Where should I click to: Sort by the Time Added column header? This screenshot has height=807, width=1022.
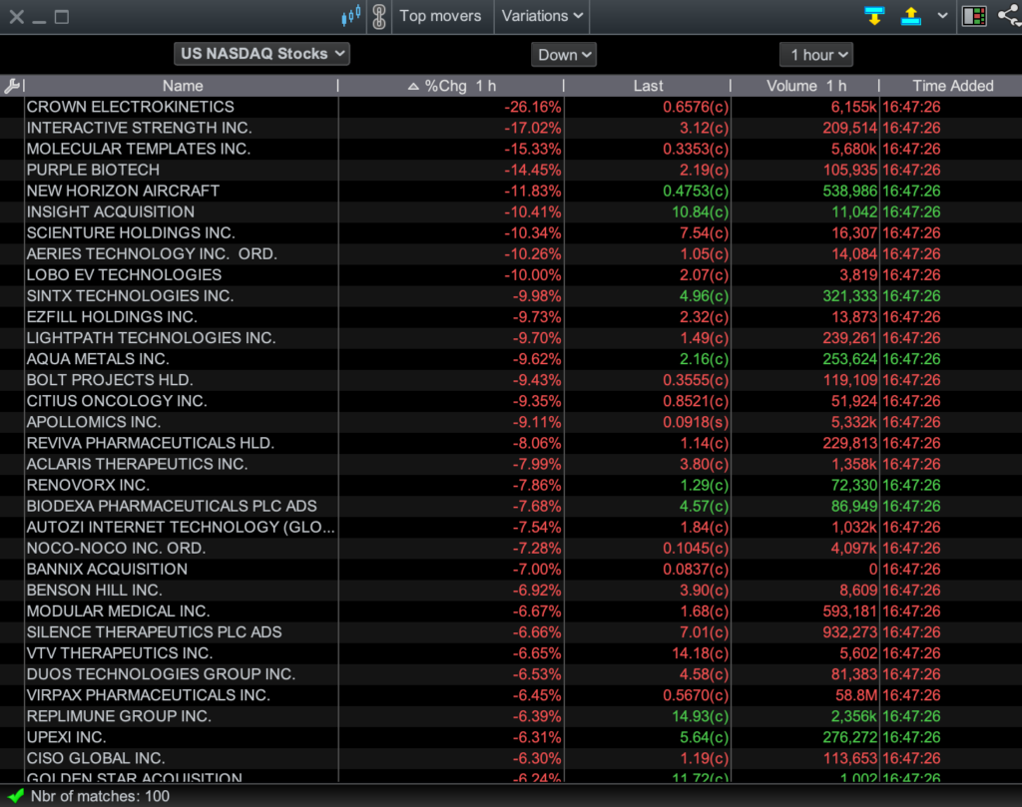tap(952, 86)
